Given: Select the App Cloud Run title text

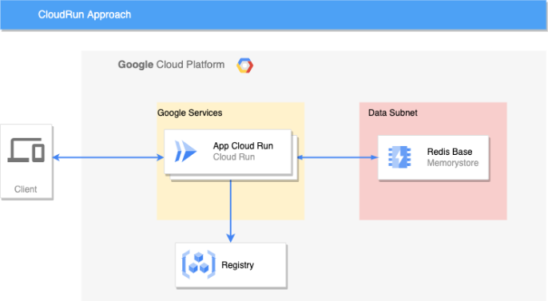Looking at the screenshot, I should tap(243, 145).
